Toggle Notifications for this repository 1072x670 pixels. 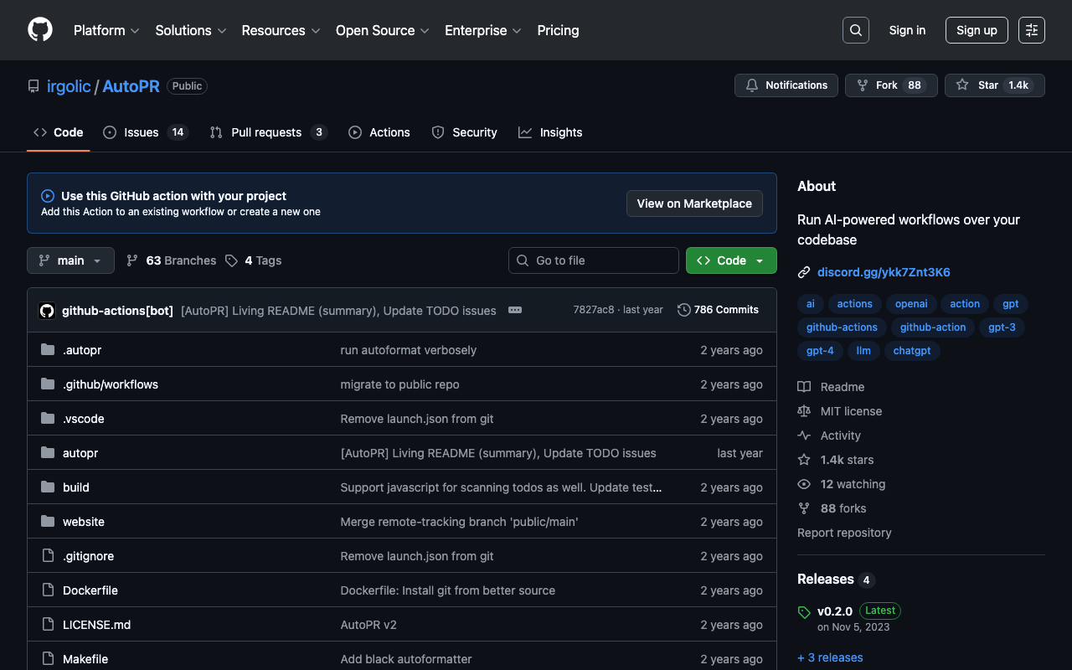coord(786,85)
